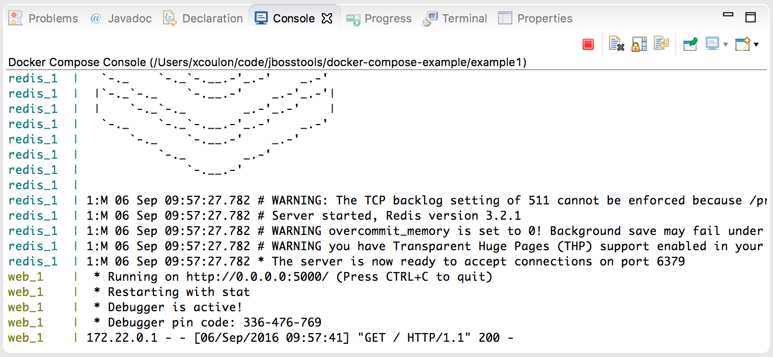Viewport: 773px width, 357px height.
Task: Expand the Display Selected Console dropdown arrow
Action: [x=725, y=45]
